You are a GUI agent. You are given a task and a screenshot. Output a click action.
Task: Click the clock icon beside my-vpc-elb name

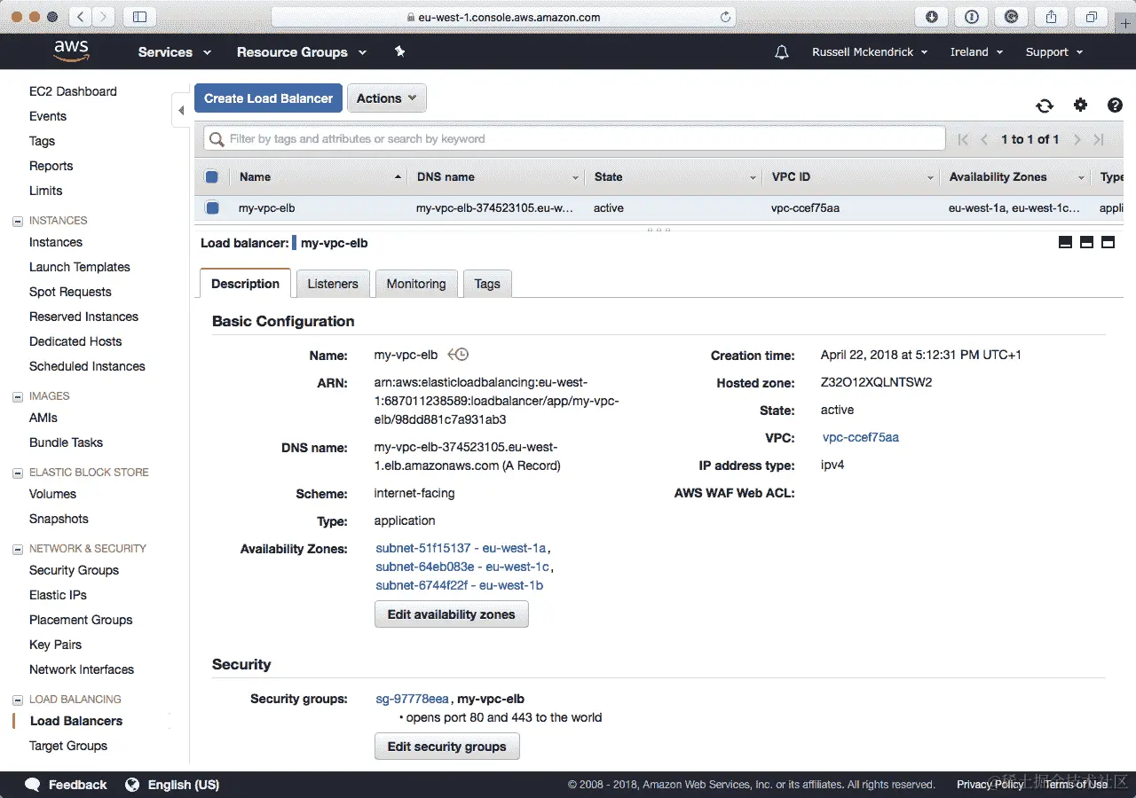click(458, 355)
